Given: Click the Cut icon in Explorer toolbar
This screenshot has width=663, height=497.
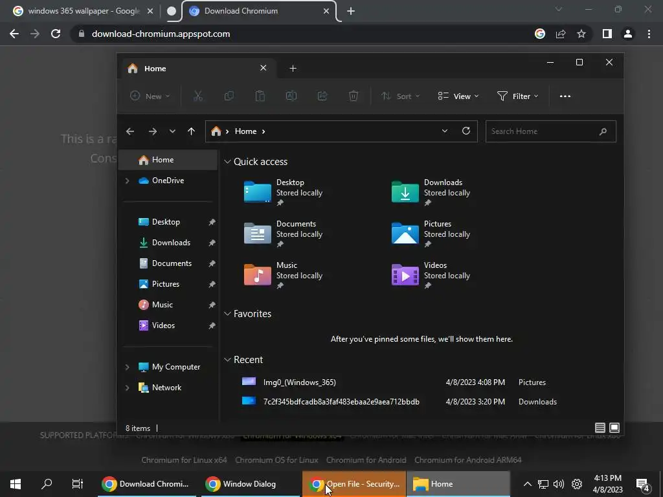Looking at the screenshot, I should click(198, 96).
